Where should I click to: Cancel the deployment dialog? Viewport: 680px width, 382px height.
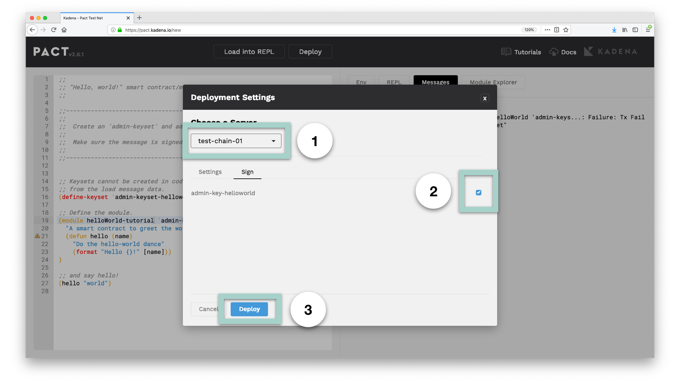pyautogui.click(x=209, y=309)
